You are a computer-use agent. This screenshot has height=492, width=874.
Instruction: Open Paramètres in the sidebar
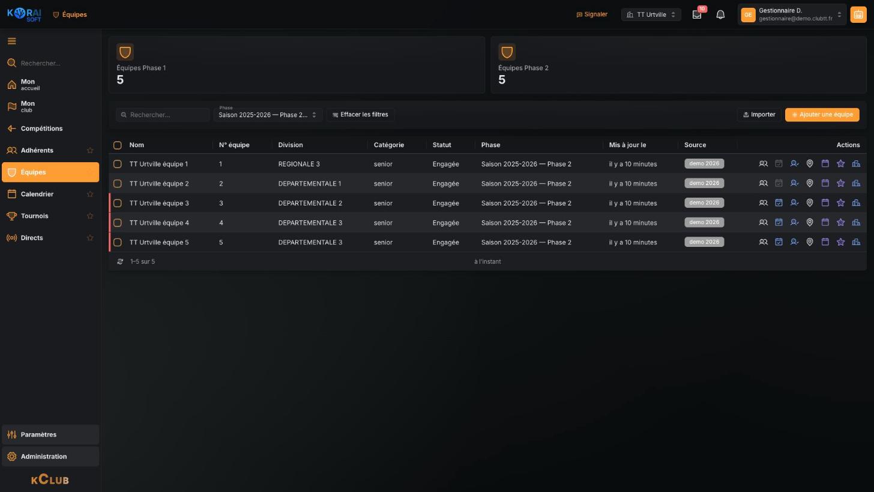point(50,435)
